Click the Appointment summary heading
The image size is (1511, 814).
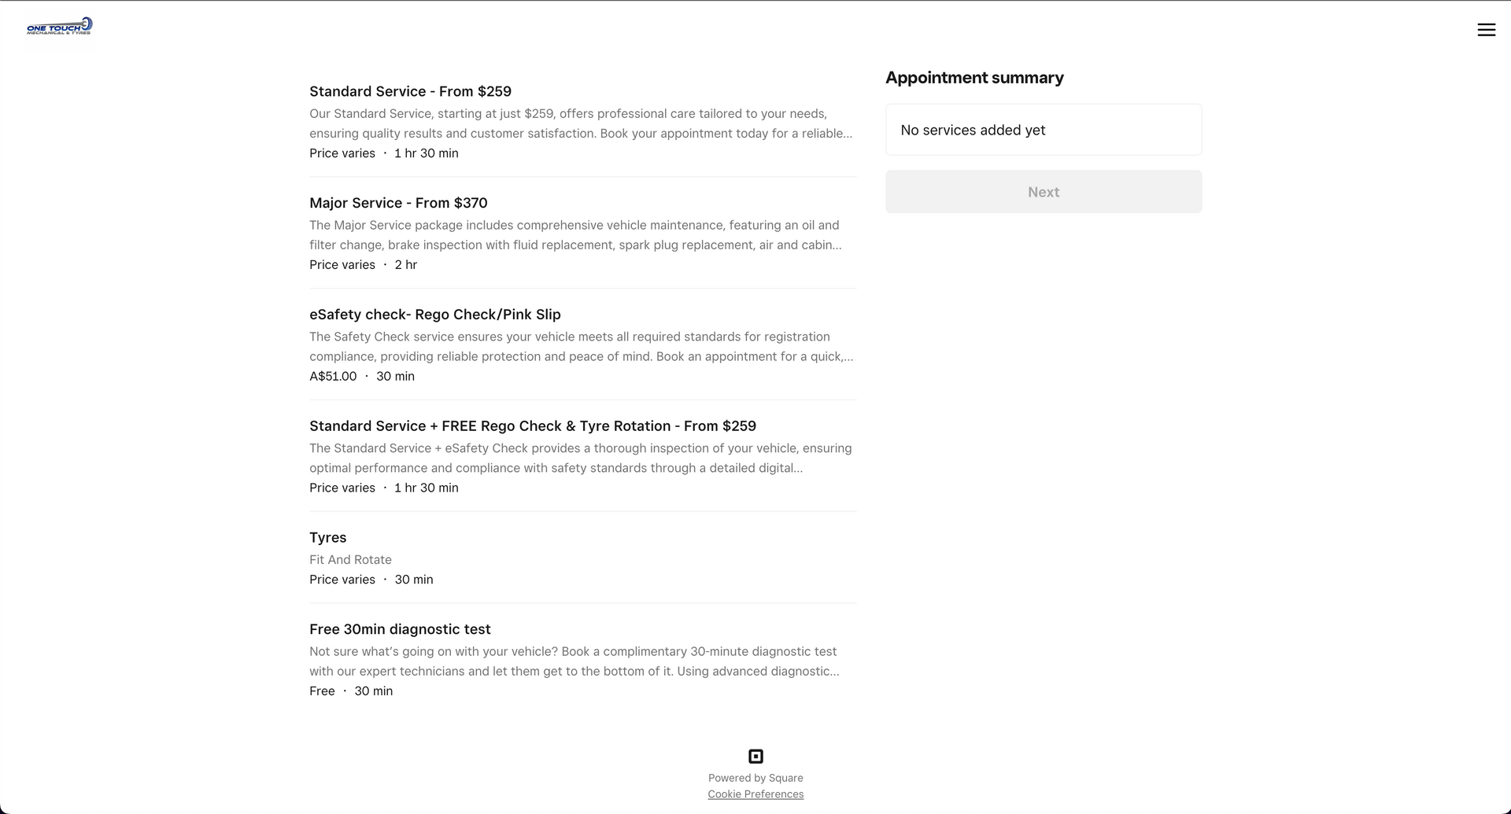click(x=974, y=78)
